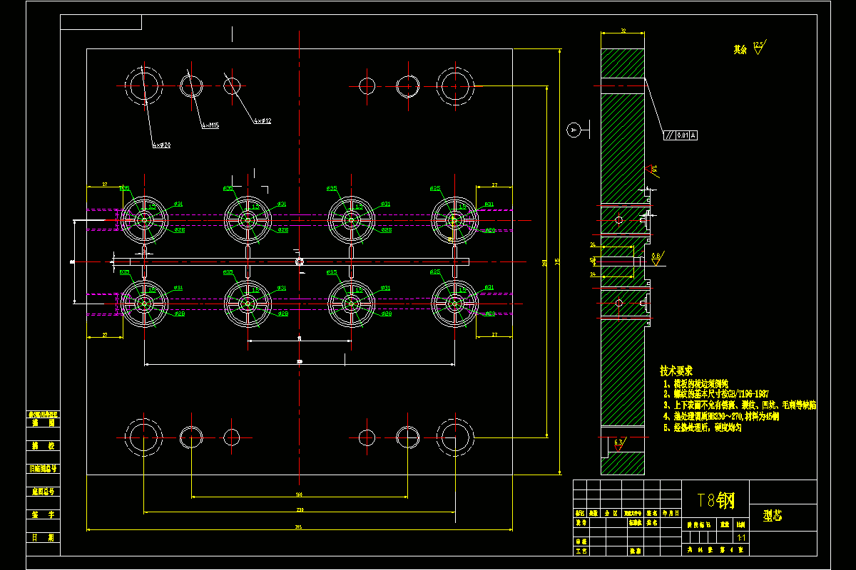Select the 32 width dimension above section view
This screenshot has height=570, width=856.
click(x=623, y=31)
